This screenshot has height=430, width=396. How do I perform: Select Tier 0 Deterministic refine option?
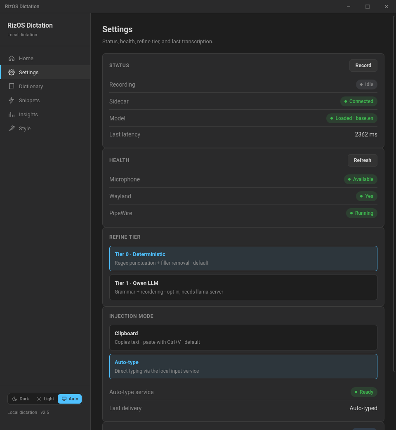[x=243, y=258]
